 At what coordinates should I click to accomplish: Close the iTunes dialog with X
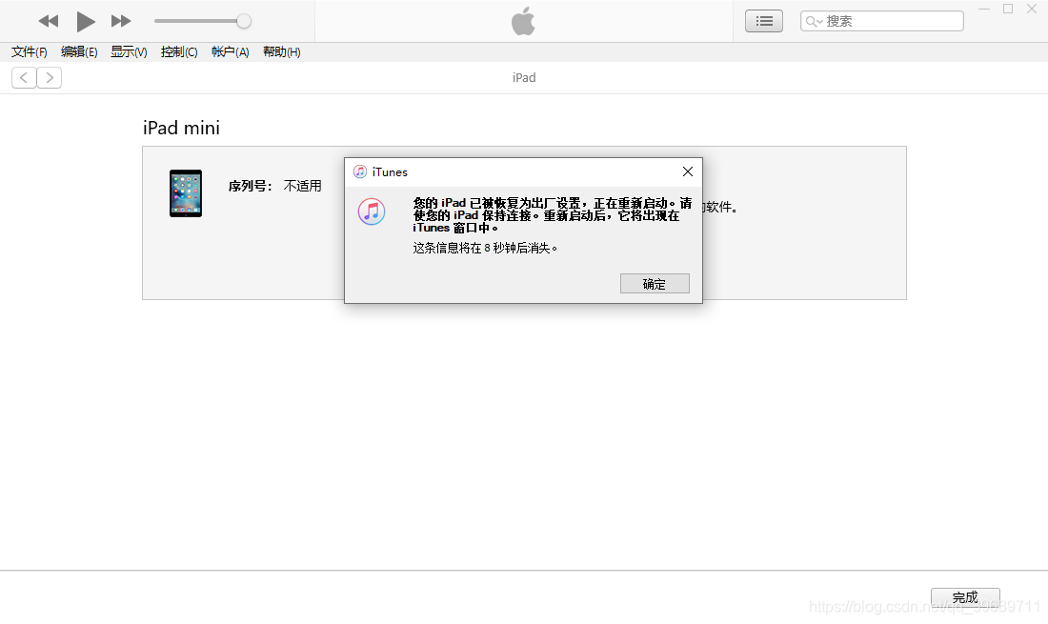tap(688, 171)
